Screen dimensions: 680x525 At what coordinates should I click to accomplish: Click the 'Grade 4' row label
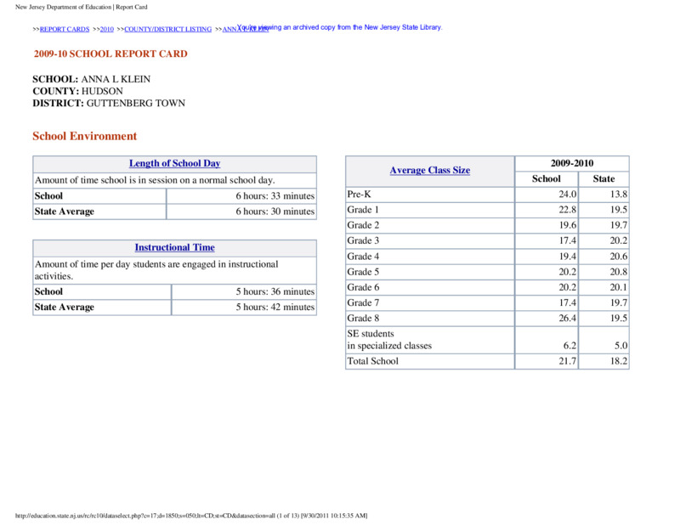[x=363, y=257]
